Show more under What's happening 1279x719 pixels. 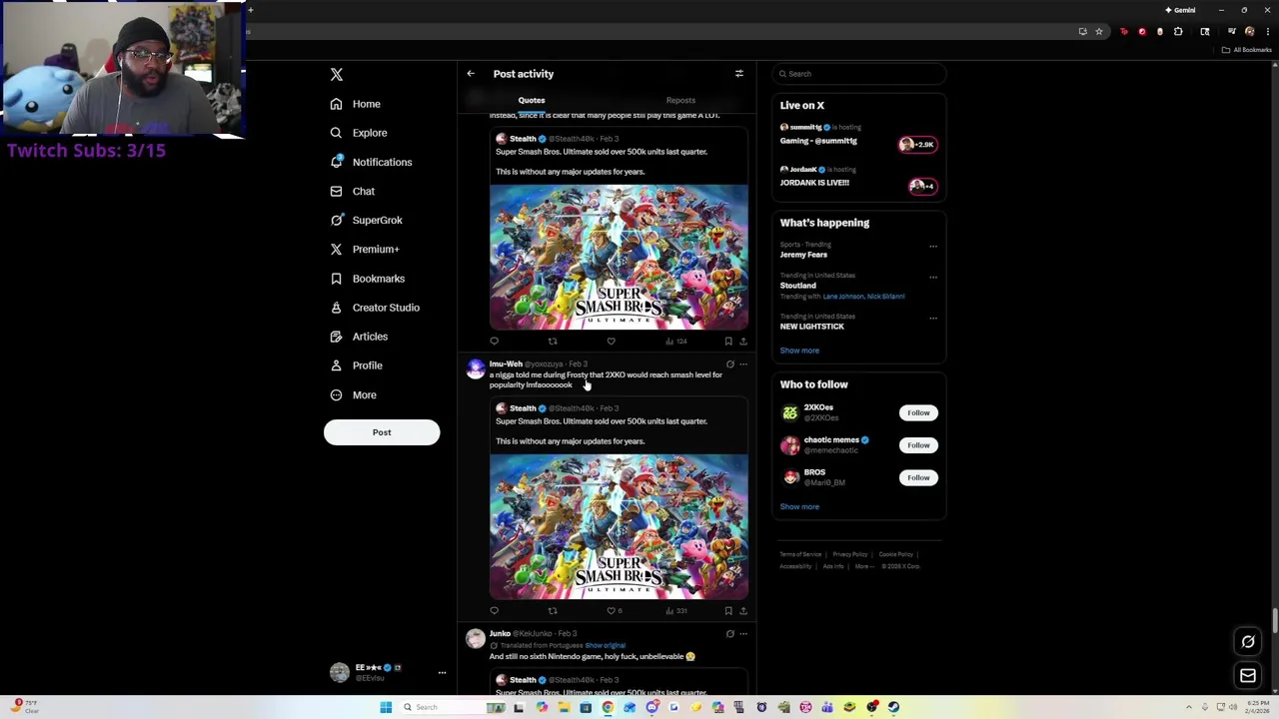pos(799,351)
